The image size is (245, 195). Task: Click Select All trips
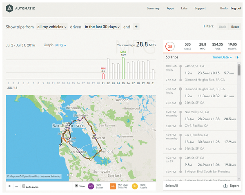pyautogui.click(x=171, y=186)
